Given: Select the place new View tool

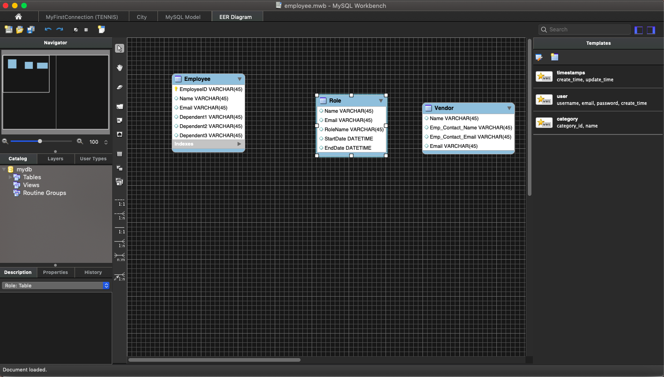Looking at the screenshot, I should [120, 168].
